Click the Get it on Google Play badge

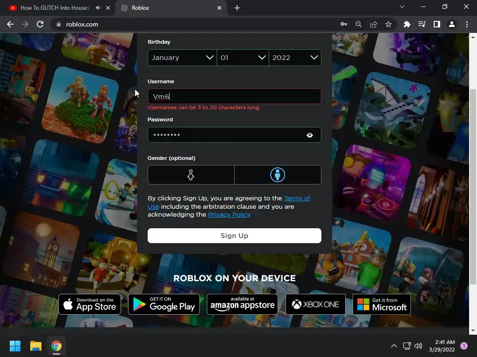pos(164,304)
